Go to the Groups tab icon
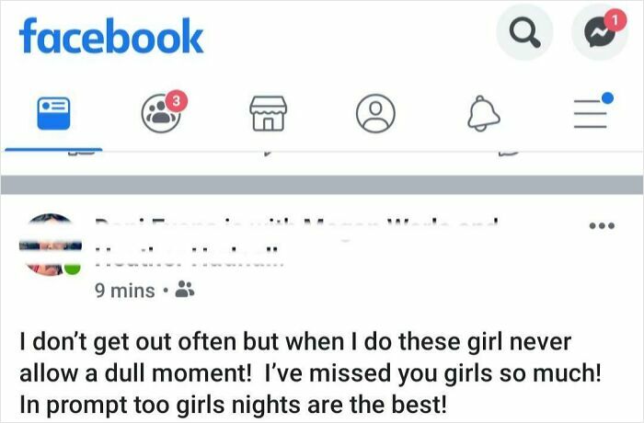Viewport: 644px width, 423px height. (158, 113)
